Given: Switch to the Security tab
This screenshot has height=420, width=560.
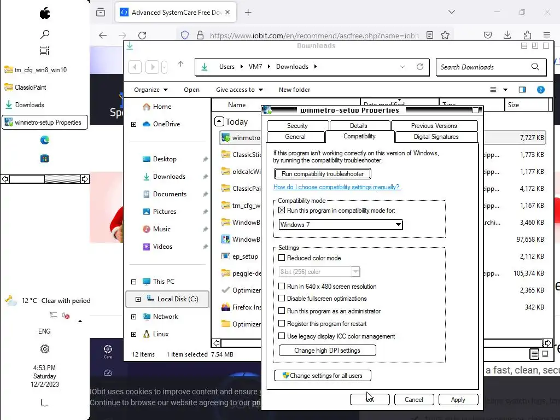Looking at the screenshot, I should 297,126.
